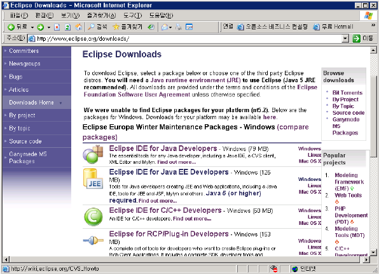Click the horizontal scrollbar right arrow
The width and height of the screenshot is (379, 274).
point(367,259)
